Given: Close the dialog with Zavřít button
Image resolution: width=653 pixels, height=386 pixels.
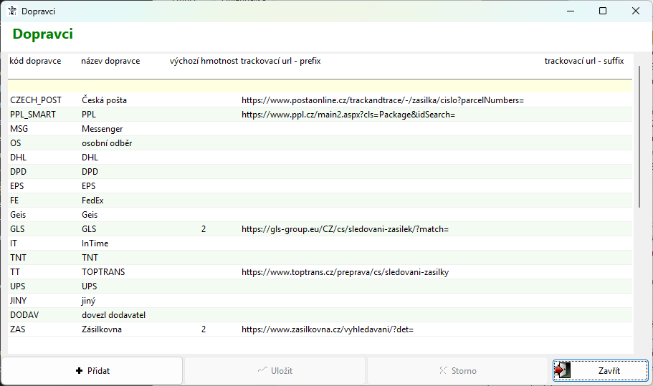Looking at the screenshot, I should (601, 371).
